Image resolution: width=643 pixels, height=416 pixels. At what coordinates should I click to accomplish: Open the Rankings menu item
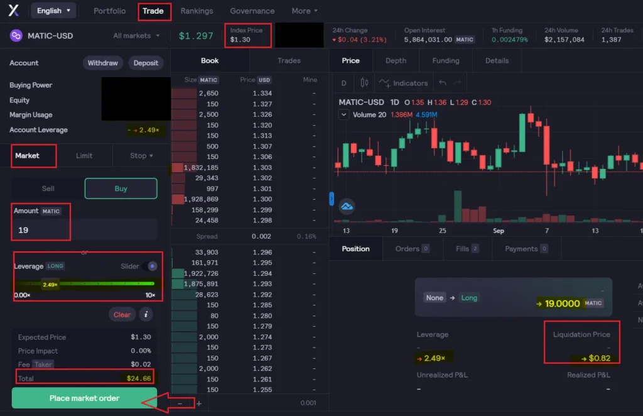click(x=197, y=11)
